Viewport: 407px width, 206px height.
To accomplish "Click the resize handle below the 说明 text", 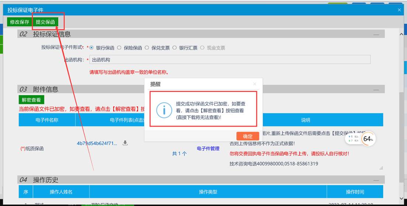I will (380, 168).
